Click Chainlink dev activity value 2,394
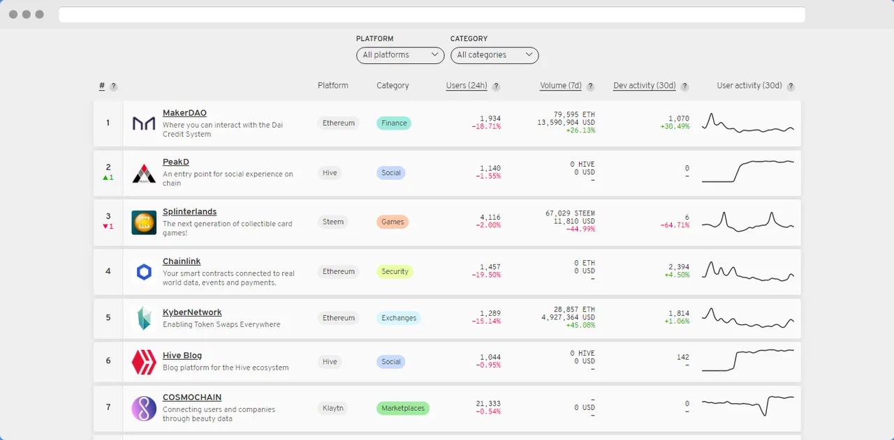Viewport: 894px width, 440px height. tap(679, 267)
